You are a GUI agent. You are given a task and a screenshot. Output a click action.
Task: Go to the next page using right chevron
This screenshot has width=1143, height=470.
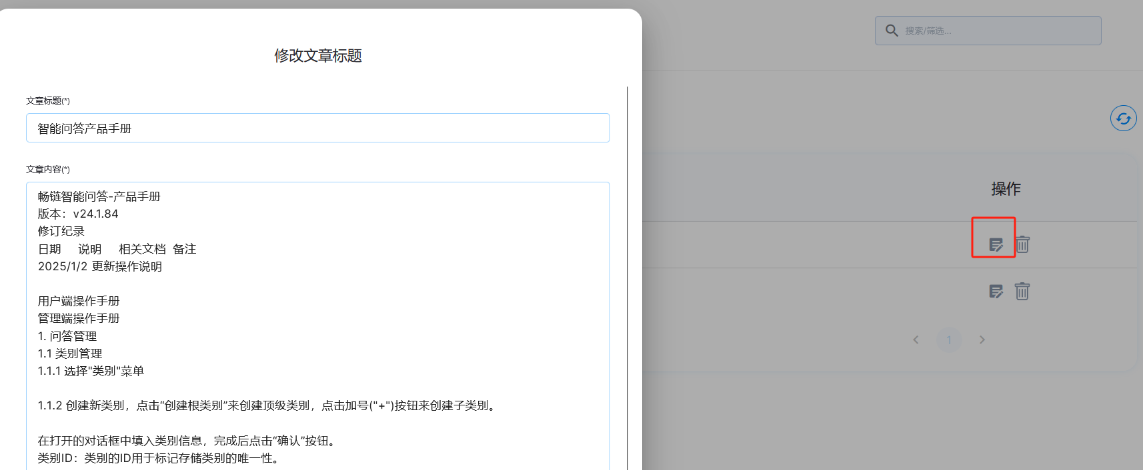[x=982, y=340]
